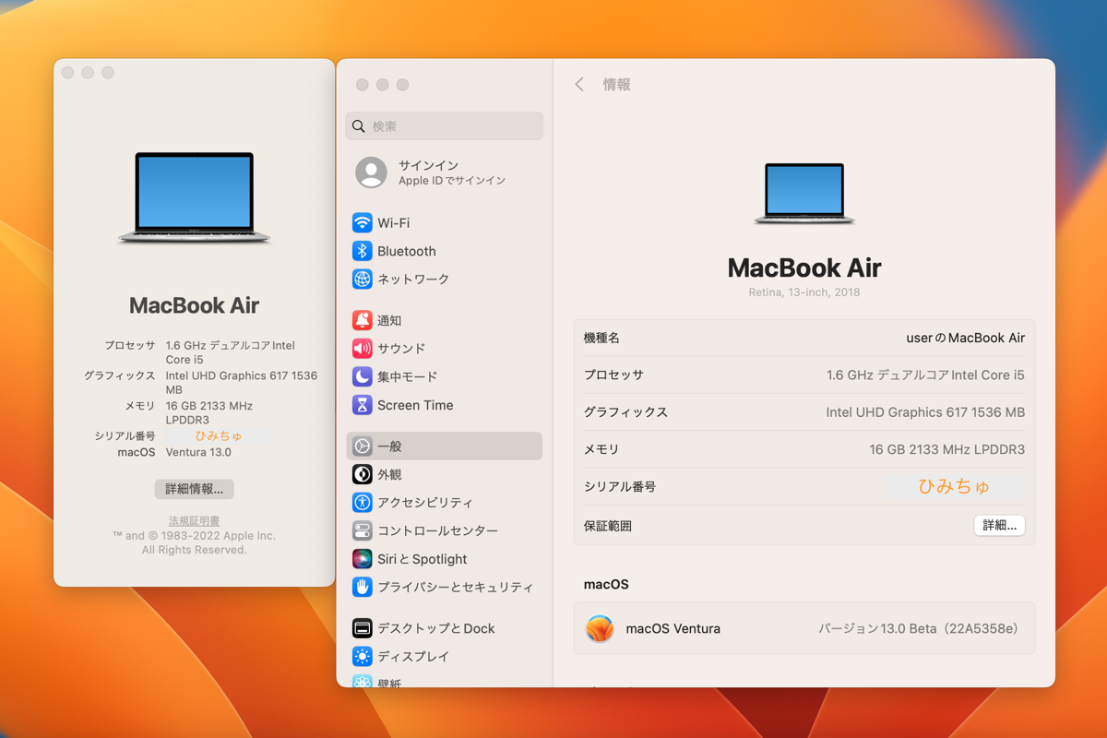This screenshot has height=738, width=1107.
Task: Click the 検索 search field
Action: (x=445, y=126)
